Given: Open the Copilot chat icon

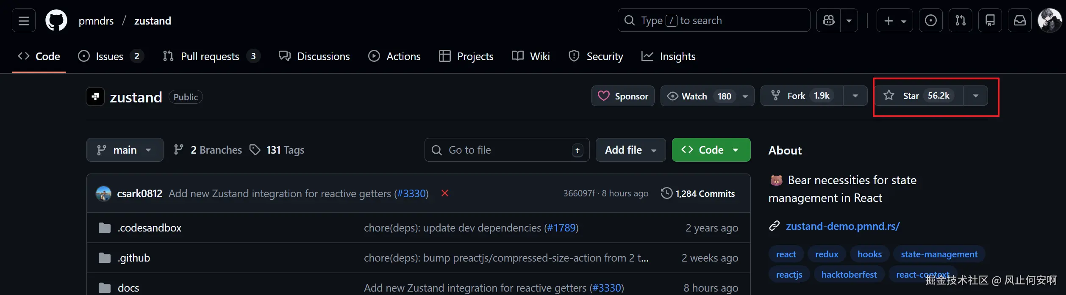Looking at the screenshot, I should pos(829,21).
